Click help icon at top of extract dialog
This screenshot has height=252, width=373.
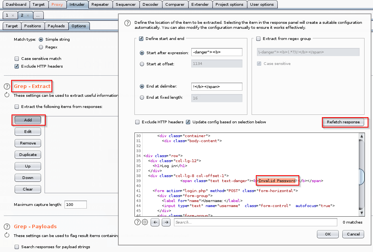click(x=128, y=23)
